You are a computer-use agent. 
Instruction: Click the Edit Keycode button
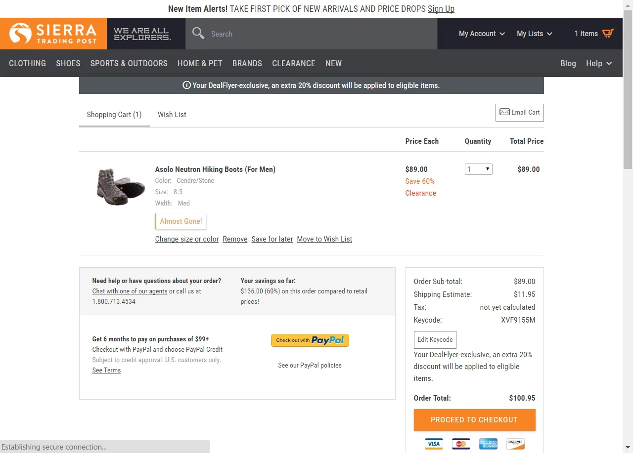click(435, 340)
